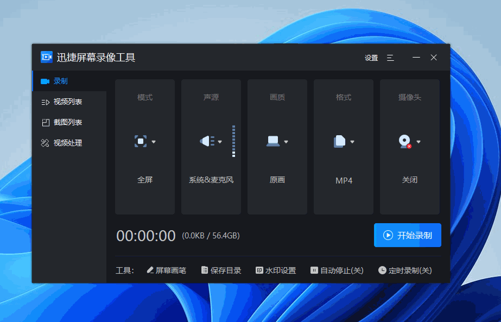Click the 视频列表 playlist icon
This screenshot has width=501, height=322.
[46, 102]
